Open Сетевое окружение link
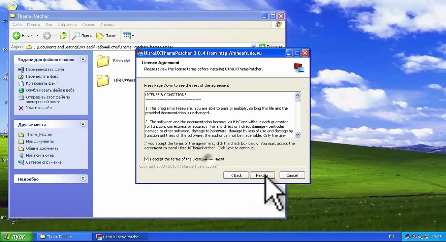 click(44, 162)
